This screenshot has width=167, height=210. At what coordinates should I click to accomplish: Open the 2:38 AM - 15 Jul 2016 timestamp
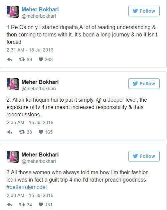click(x=30, y=195)
